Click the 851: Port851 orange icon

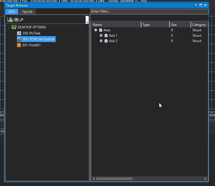[19, 45]
